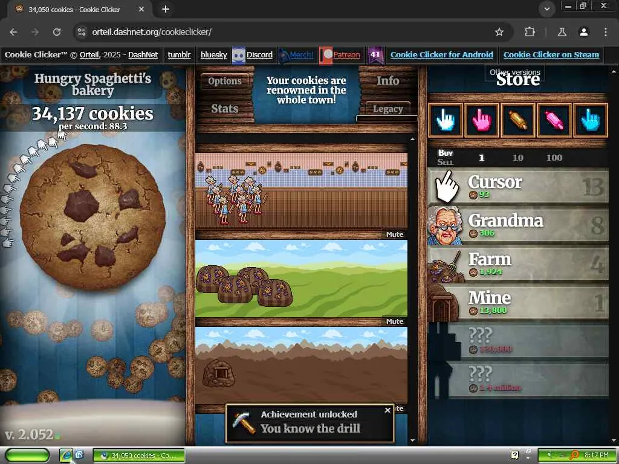Open the Chrome three-dot menu
The image size is (619, 464).
606,32
